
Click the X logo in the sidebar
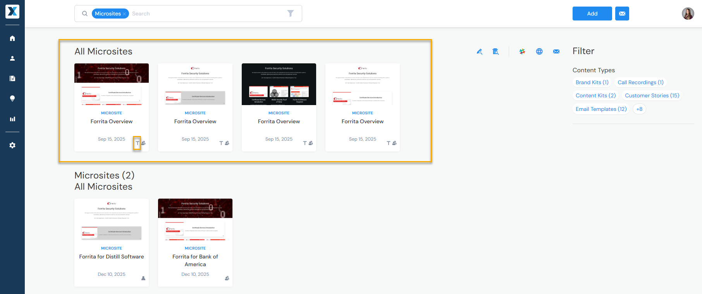click(12, 12)
